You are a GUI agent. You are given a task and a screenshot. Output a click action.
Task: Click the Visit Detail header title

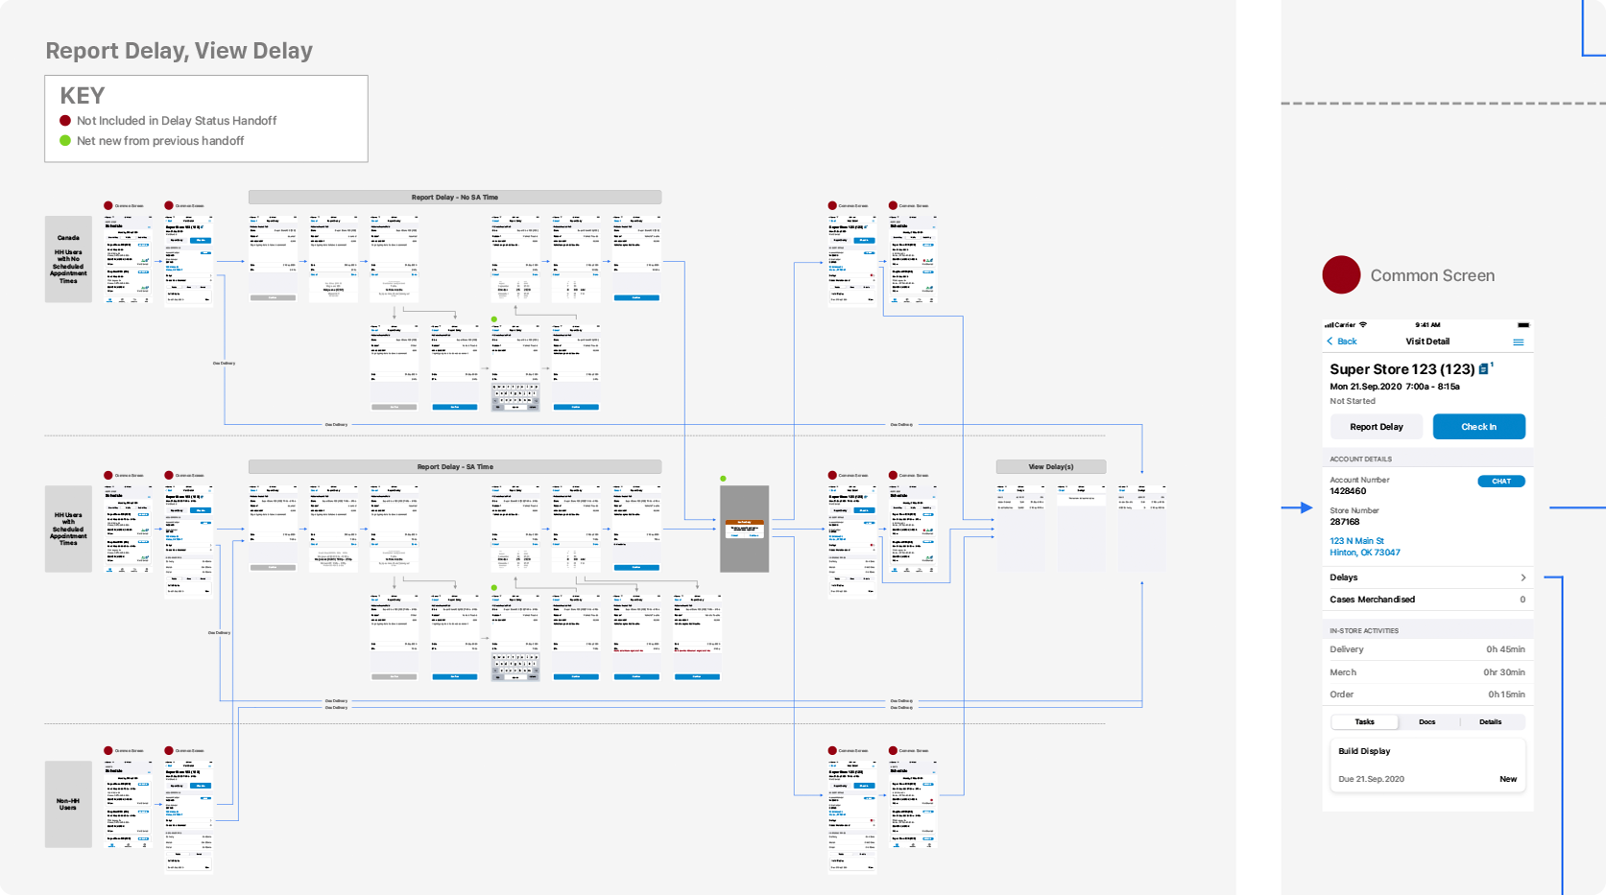(1427, 342)
